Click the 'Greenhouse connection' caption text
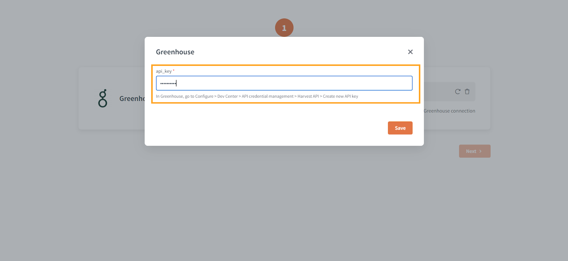The width and height of the screenshot is (568, 261). pos(449,111)
